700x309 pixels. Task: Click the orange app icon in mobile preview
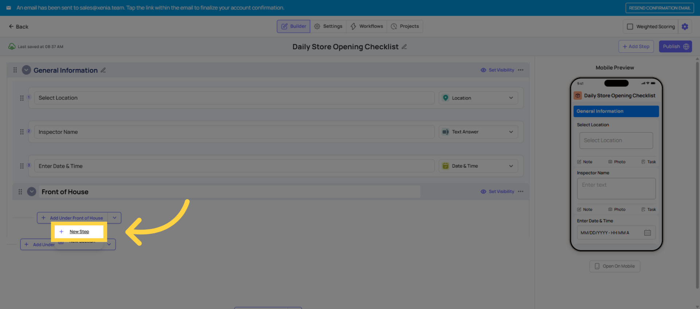pos(578,96)
